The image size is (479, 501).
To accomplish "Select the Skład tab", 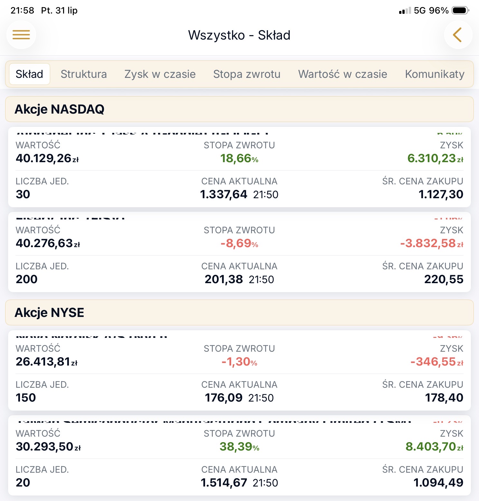I will (29, 74).
